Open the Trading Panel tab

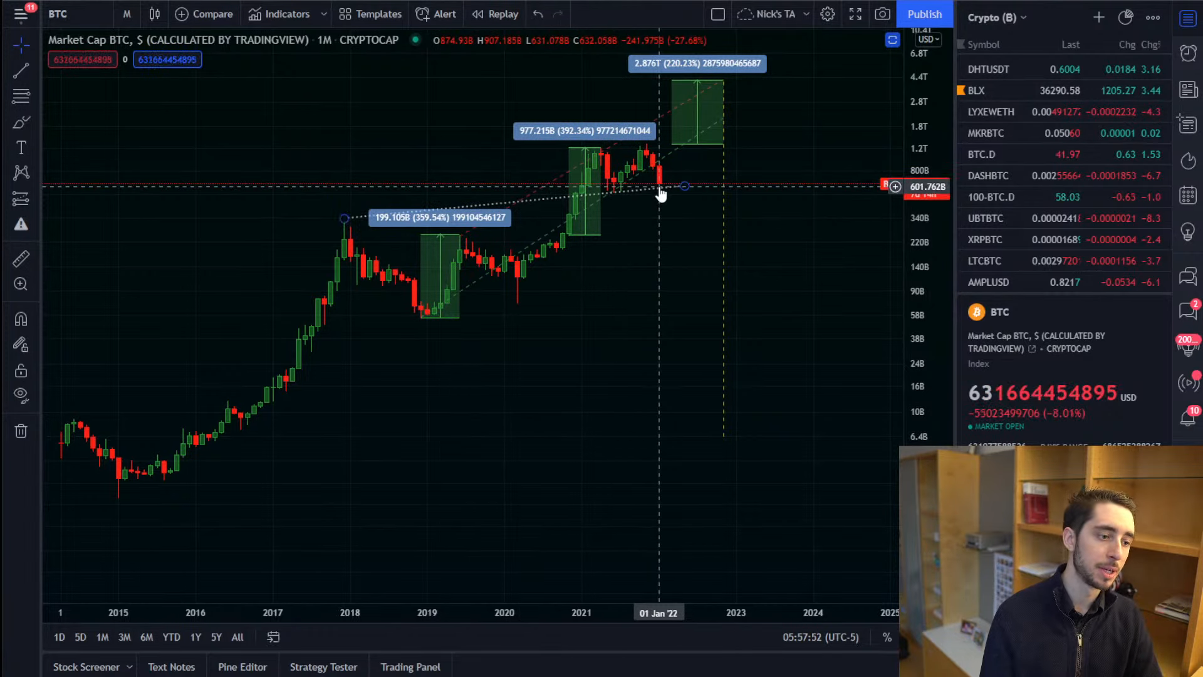(410, 667)
